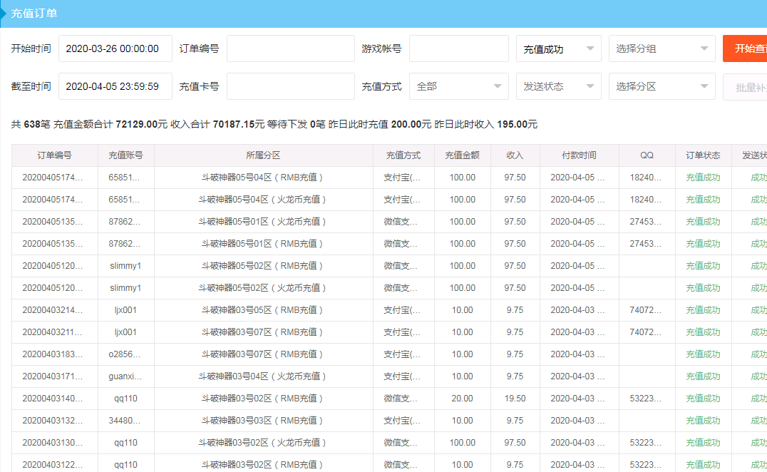Open the 充值方式 dropdown showing 全部

[x=458, y=86]
